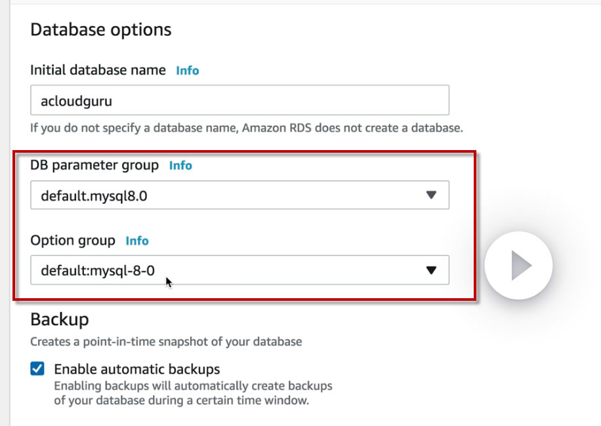Click the DB parameter group dropdown arrow
601x426 pixels.
[431, 195]
